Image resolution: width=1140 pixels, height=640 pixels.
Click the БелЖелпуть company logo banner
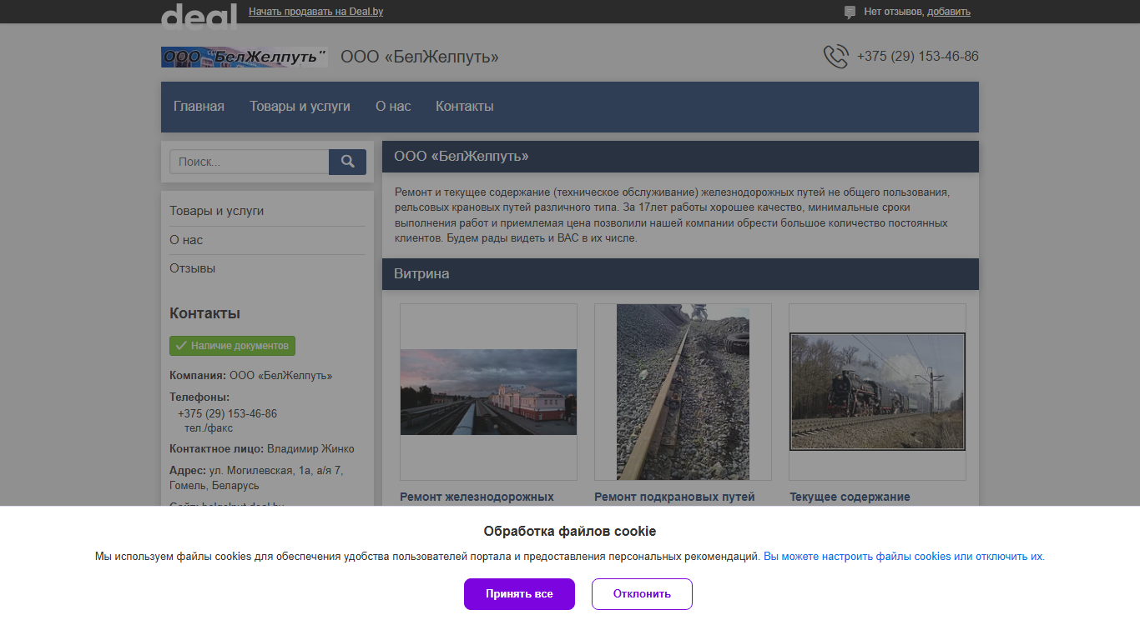click(244, 57)
